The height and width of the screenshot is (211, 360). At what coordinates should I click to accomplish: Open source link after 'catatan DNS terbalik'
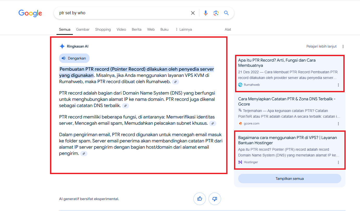pos(125,106)
